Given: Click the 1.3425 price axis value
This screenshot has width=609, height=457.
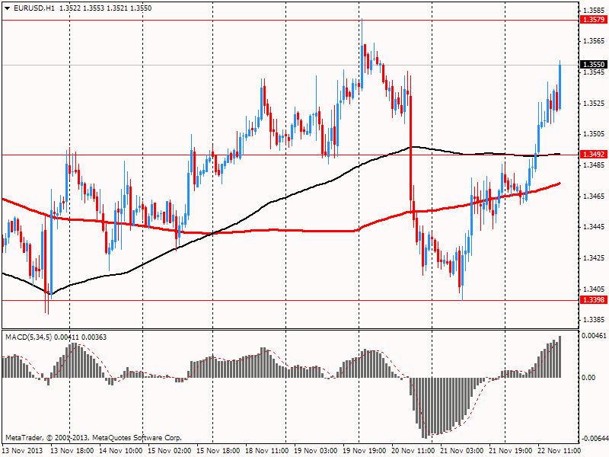Looking at the screenshot, I should click(x=592, y=258).
